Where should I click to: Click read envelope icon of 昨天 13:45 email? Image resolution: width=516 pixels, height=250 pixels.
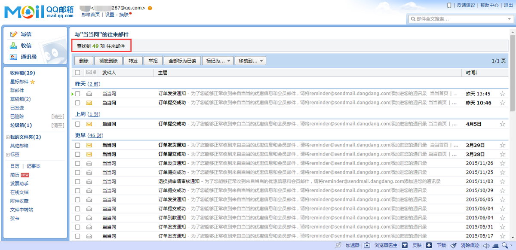(x=89, y=94)
